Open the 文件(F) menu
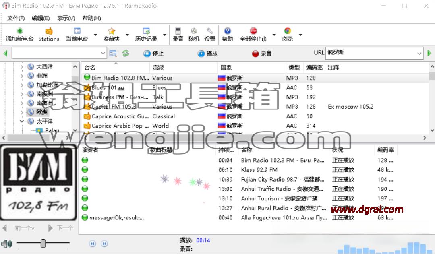The height and width of the screenshot is (254, 435). (x=16, y=18)
